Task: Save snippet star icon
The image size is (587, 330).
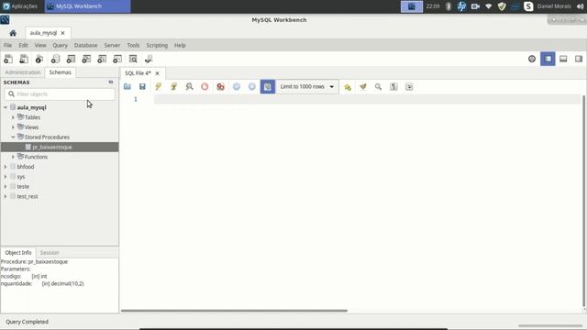Action: (x=348, y=87)
